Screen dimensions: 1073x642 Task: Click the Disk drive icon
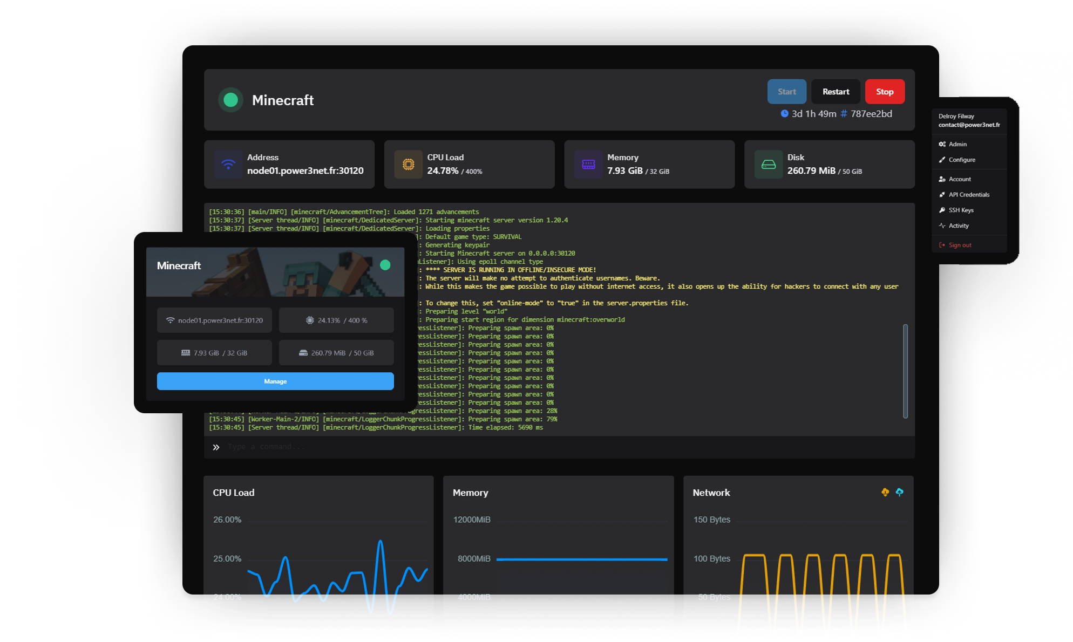click(x=769, y=164)
